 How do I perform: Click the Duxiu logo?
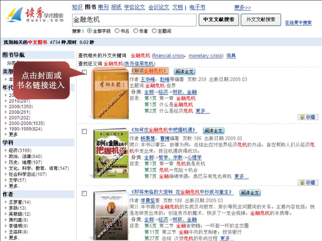(35, 14)
